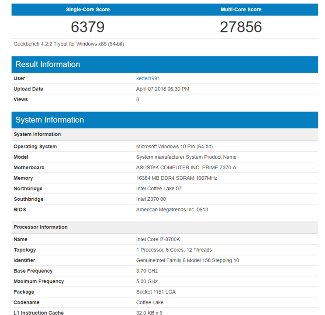Click the L1 Instruction Cache label

(x=39, y=313)
